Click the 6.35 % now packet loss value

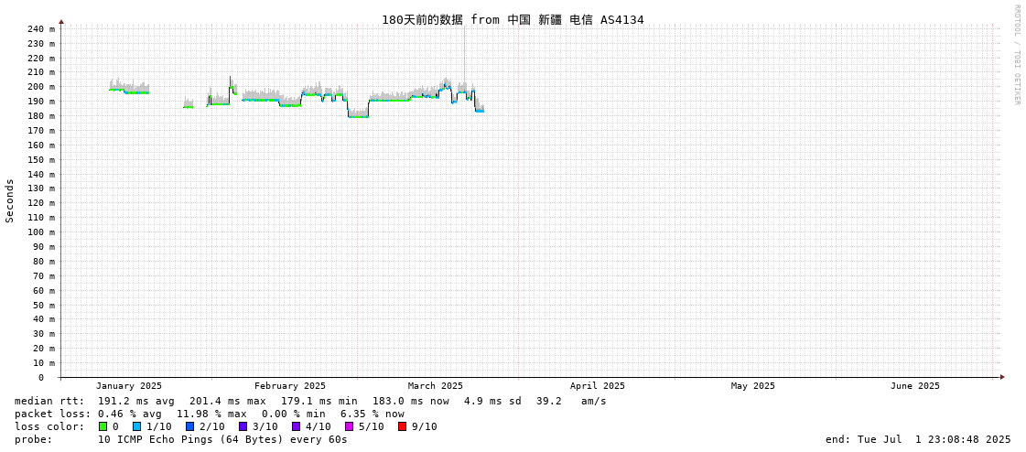point(373,414)
